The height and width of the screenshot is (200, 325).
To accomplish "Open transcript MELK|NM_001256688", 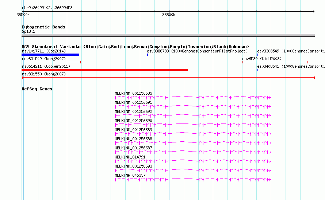I will tap(134, 139).
